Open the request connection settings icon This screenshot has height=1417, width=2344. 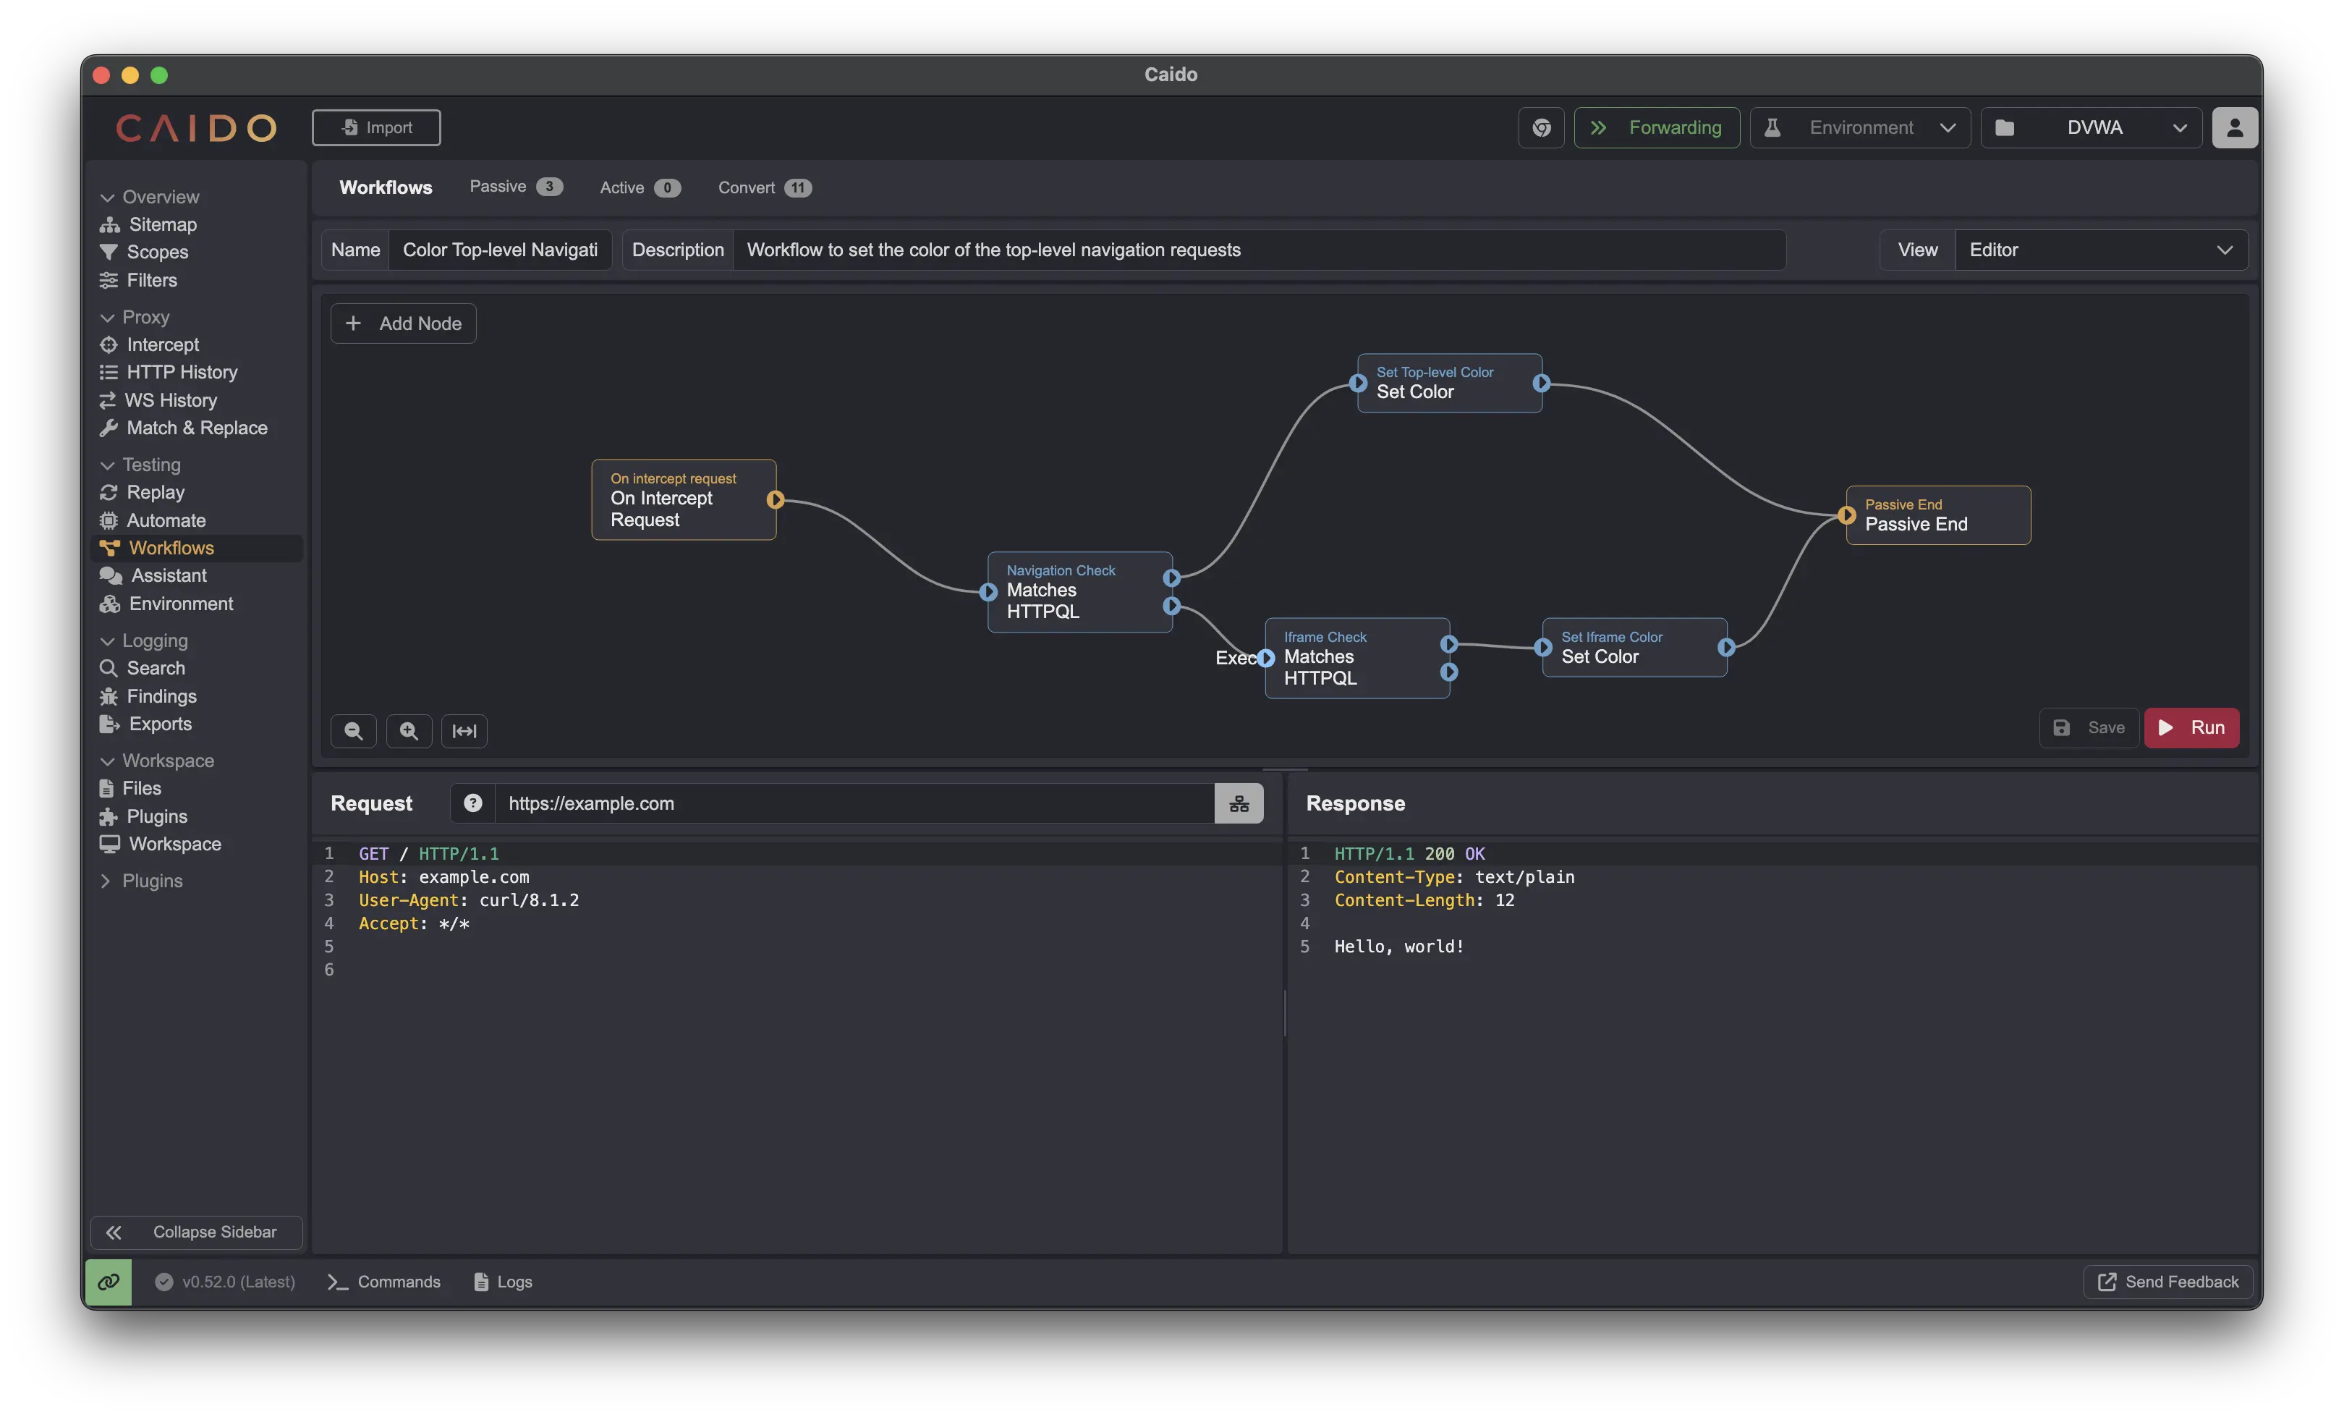(1239, 803)
